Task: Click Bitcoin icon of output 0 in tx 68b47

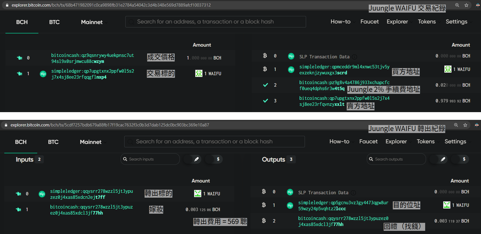Action: click(265, 56)
